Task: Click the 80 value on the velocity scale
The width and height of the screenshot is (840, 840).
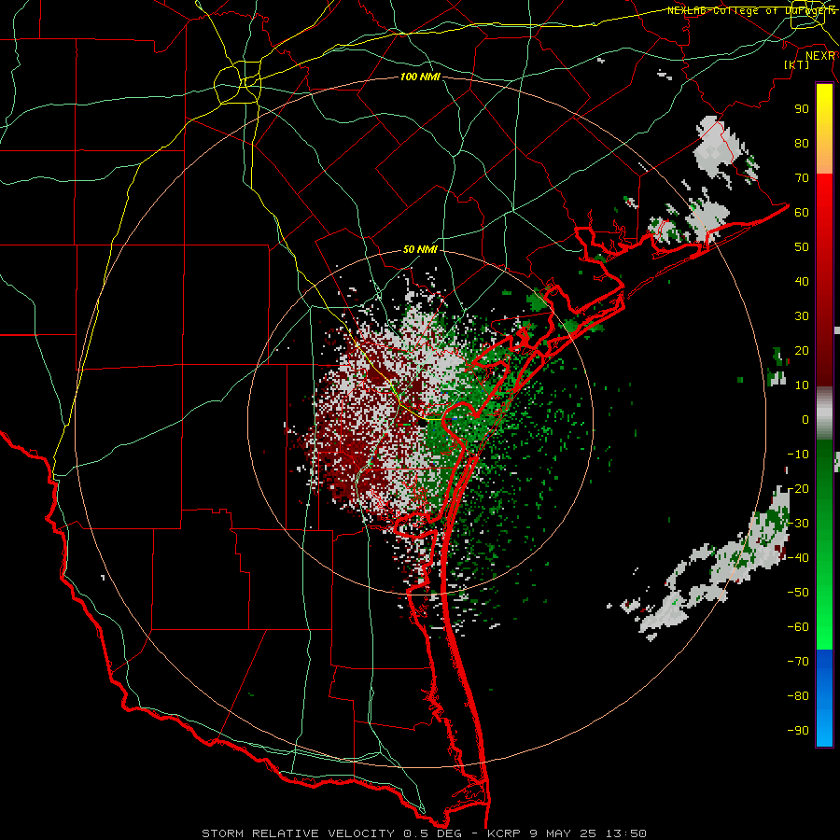Action: pos(802,143)
